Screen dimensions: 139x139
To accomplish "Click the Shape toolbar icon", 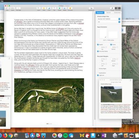I will (x=59, y=8).
